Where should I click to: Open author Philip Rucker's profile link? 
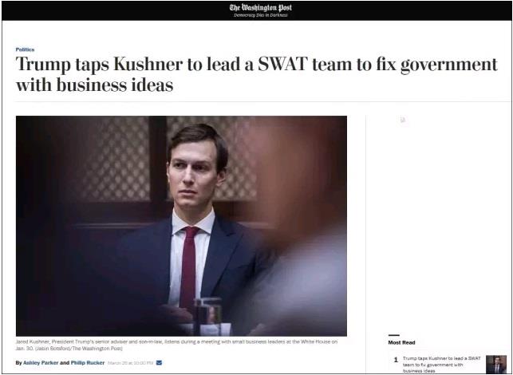coord(88,362)
